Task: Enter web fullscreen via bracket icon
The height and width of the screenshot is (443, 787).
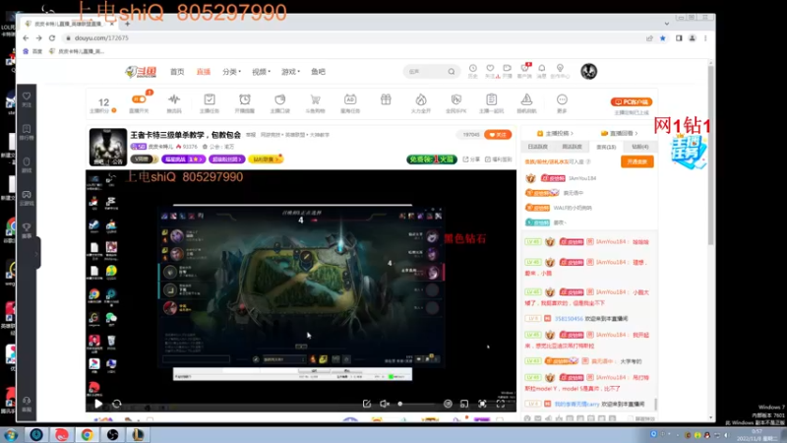Action: pyautogui.click(x=482, y=404)
